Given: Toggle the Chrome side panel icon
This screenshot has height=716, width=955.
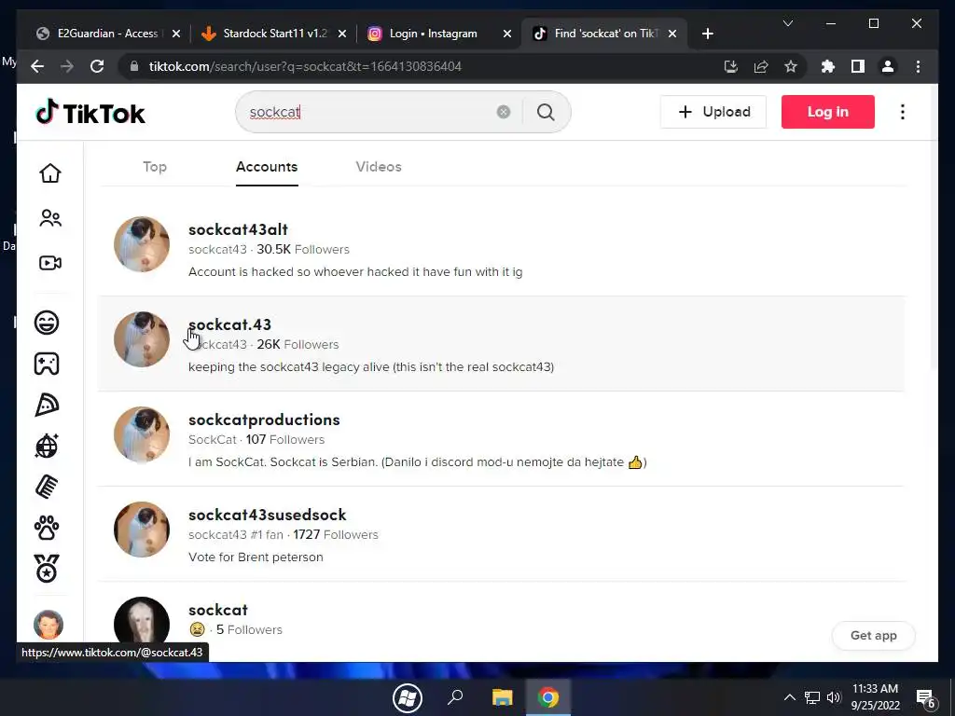Looking at the screenshot, I should coord(858,66).
